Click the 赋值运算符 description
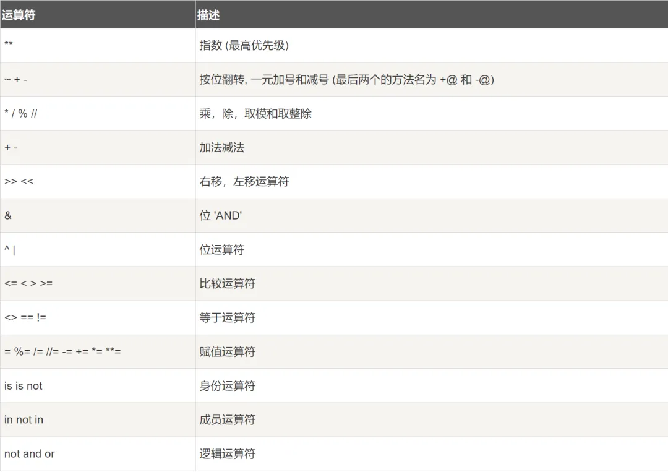The width and height of the screenshot is (668, 472). 228,352
